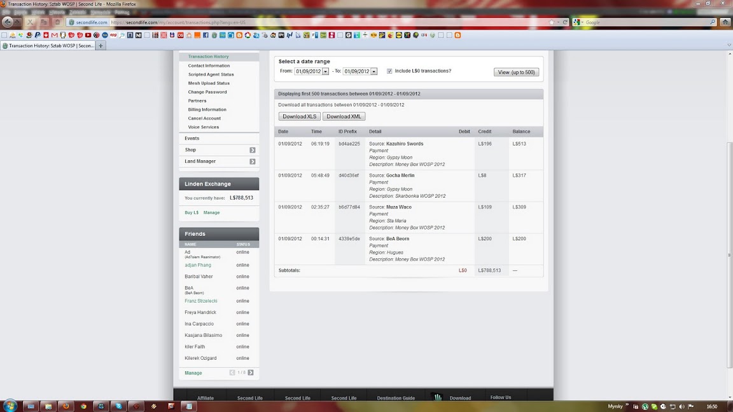Open the Events sidebar item
The height and width of the screenshot is (412, 733).
point(192,138)
